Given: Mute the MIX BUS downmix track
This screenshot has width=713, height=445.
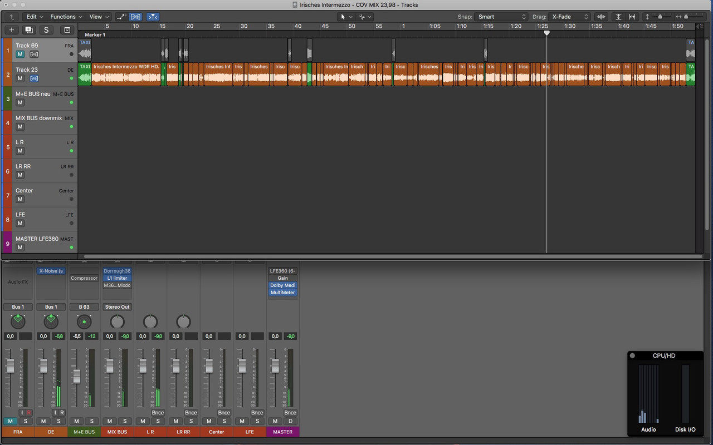Looking at the screenshot, I should pos(20,127).
